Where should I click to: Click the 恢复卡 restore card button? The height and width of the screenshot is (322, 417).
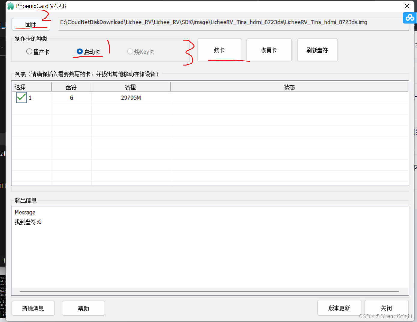(269, 50)
